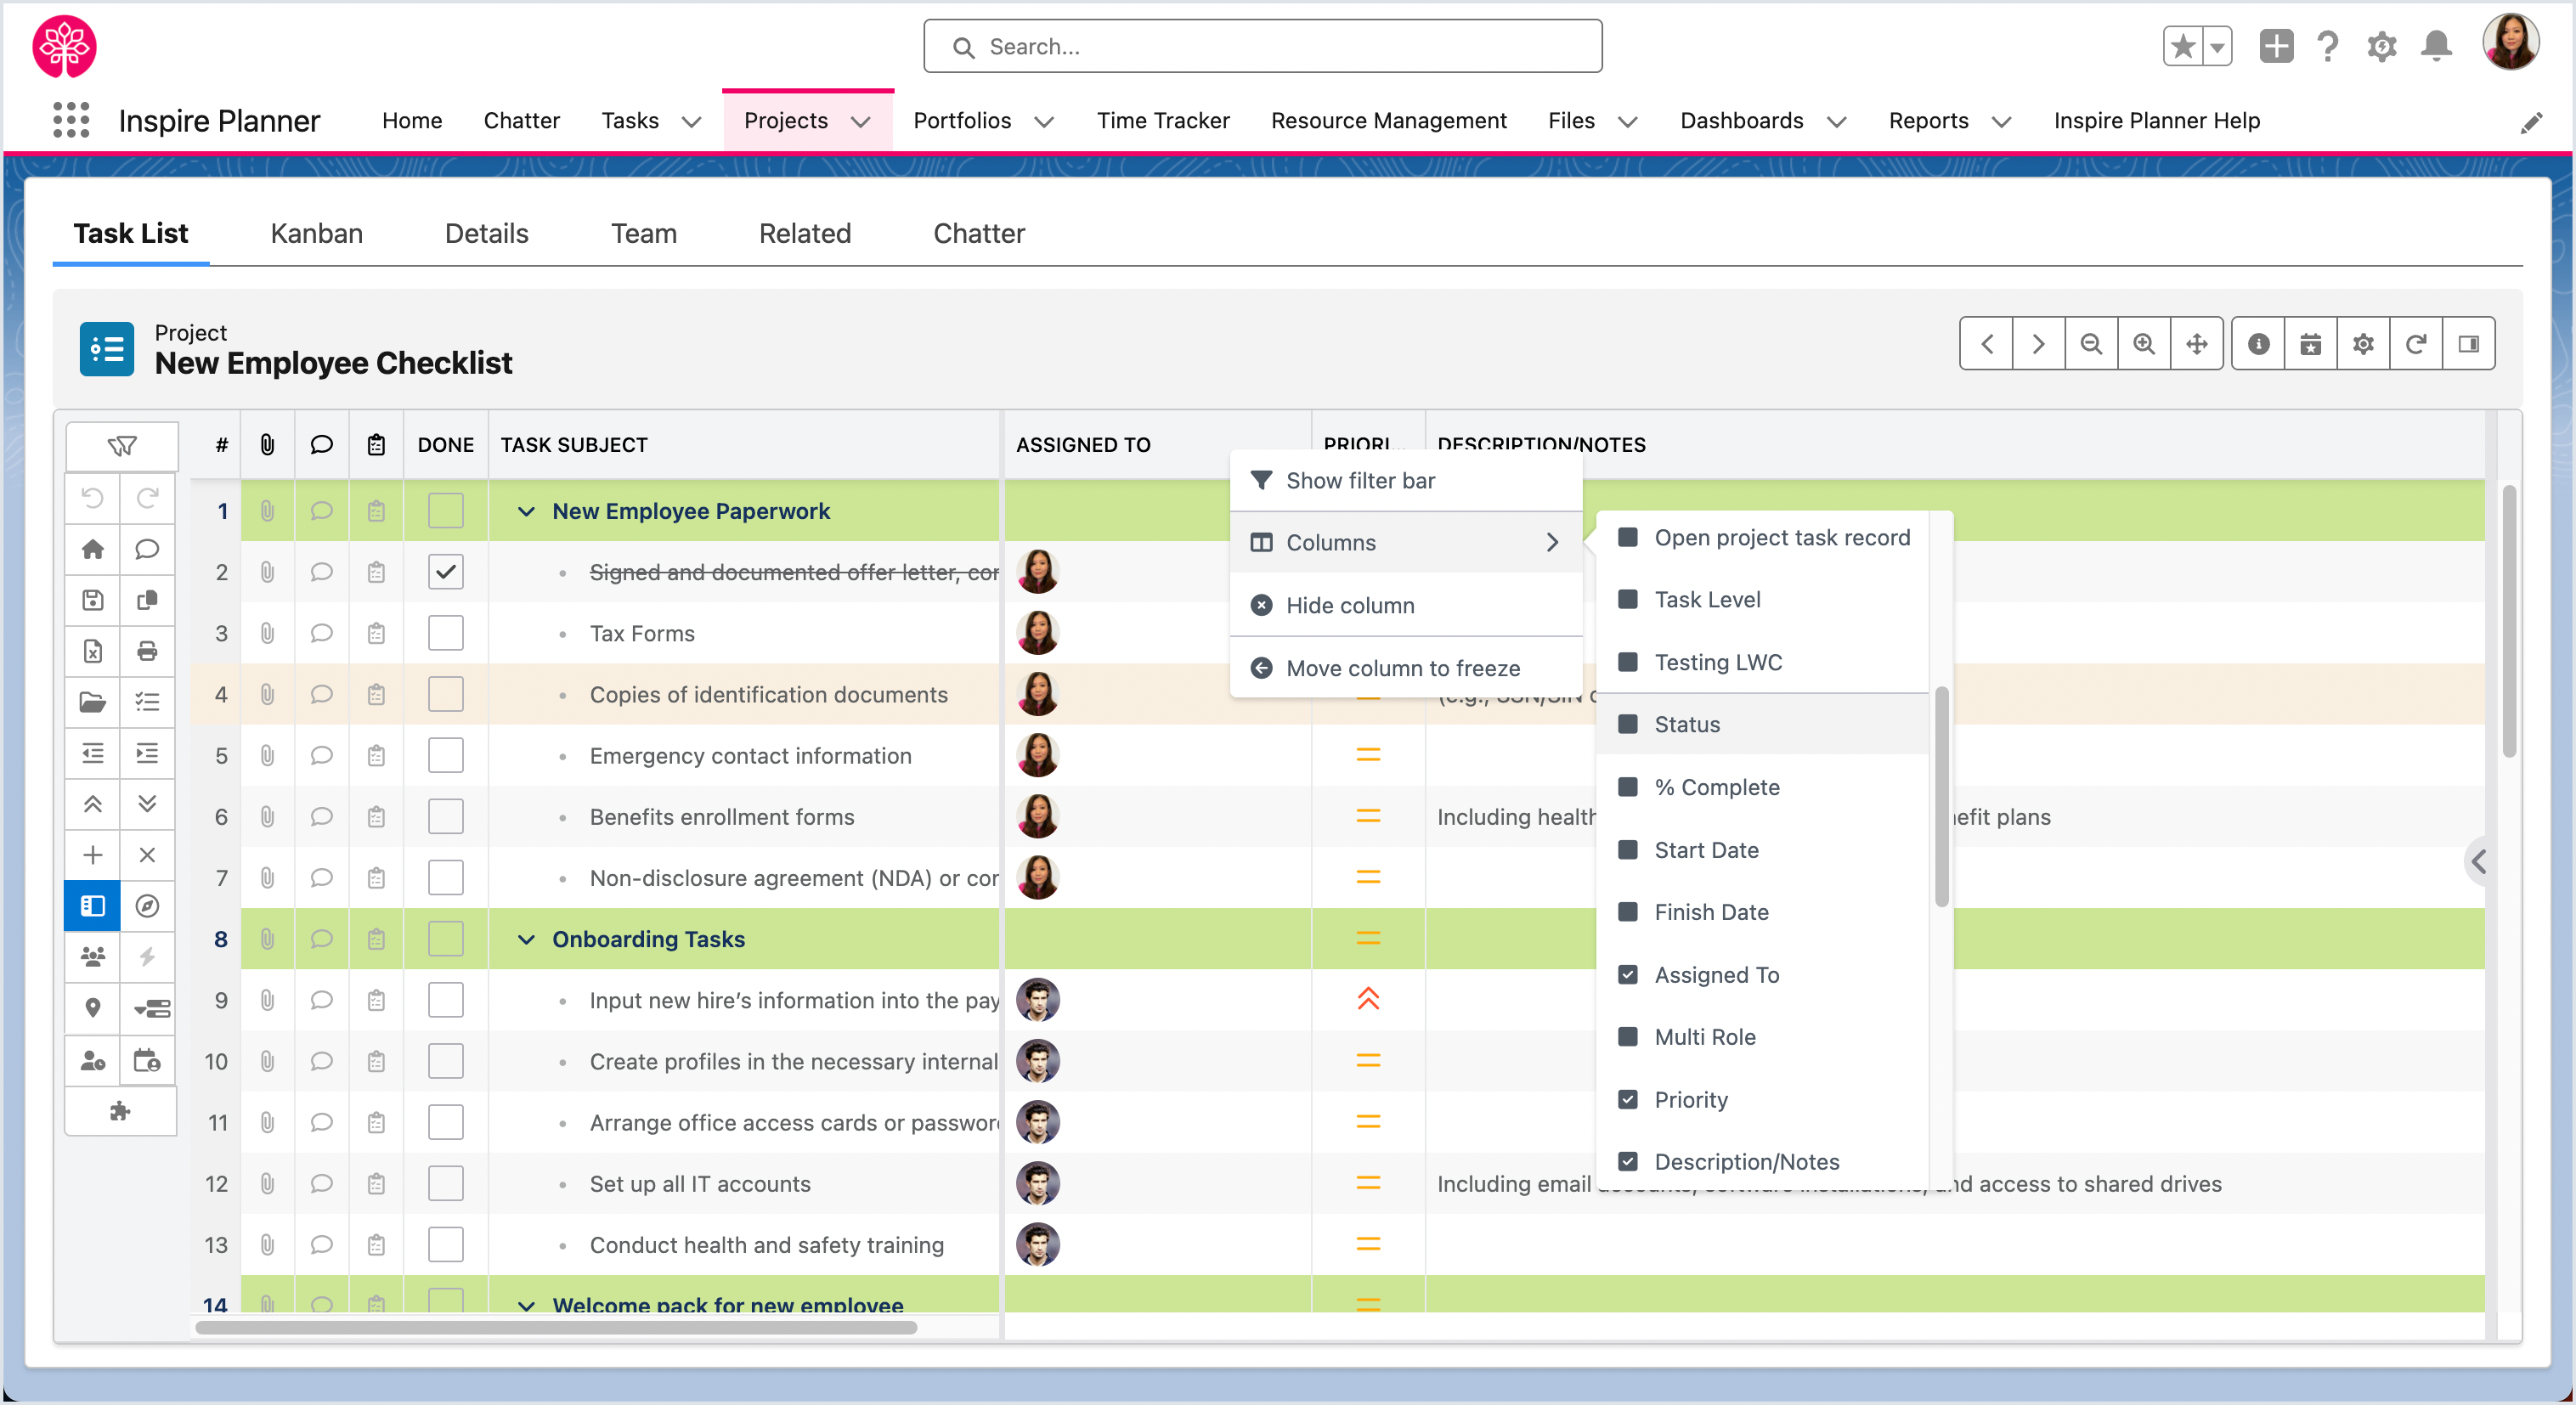Collapse the New Employee Paperwork group
The height and width of the screenshot is (1405, 2576).
coord(526,511)
